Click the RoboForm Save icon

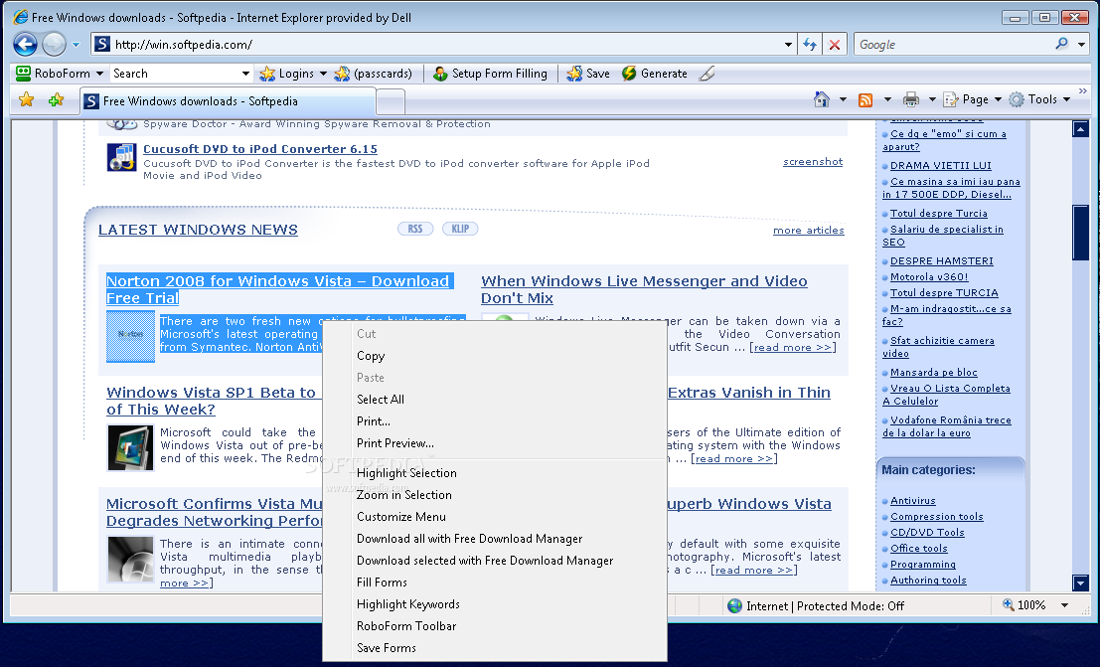click(574, 73)
